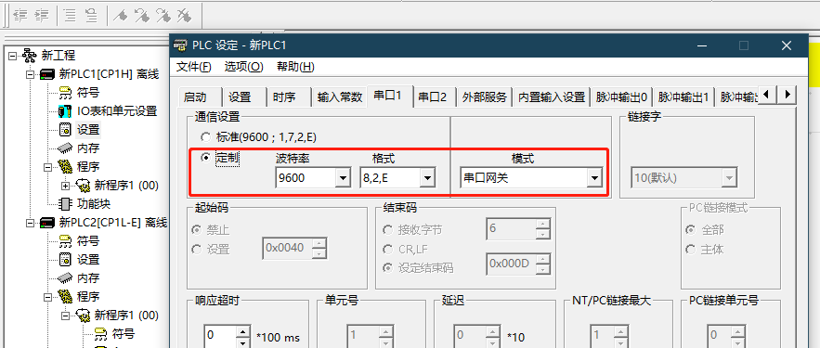Select the 内存 chip icon under 新PLC1
820x348 pixels.
click(65, 148)
